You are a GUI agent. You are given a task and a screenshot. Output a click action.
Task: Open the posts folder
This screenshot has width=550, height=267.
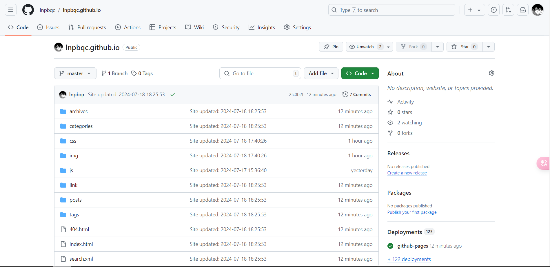click(x=76, y=200)
